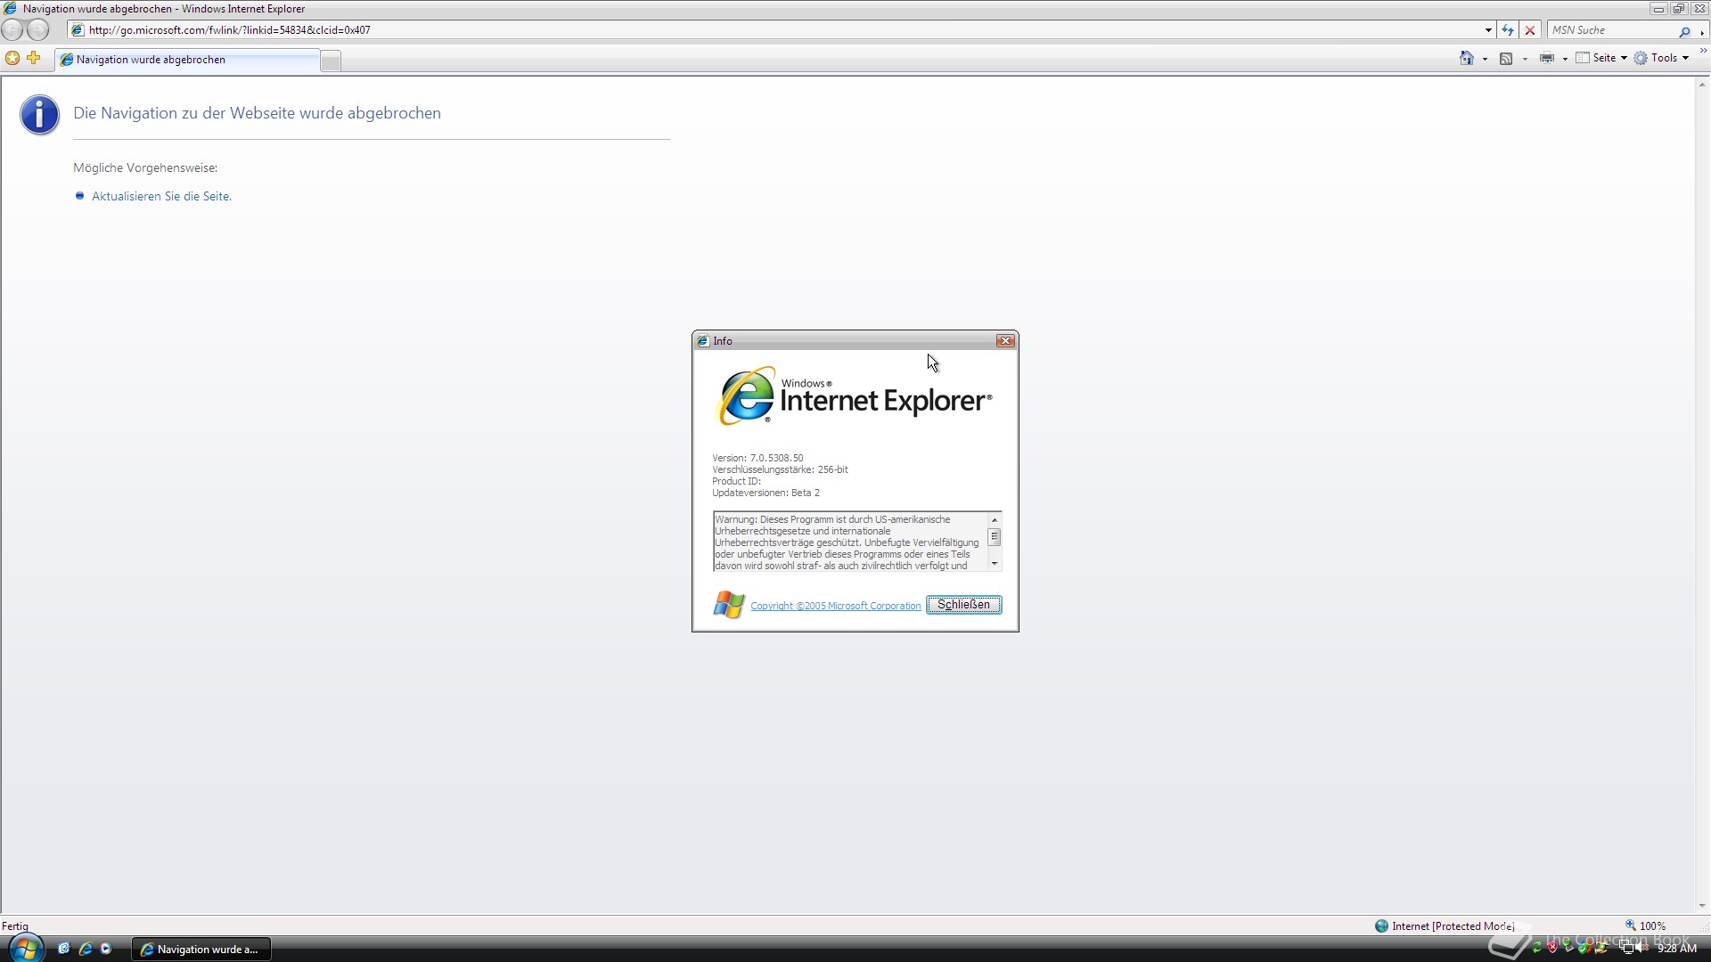
Task: Click the Windows flag logo in Info dialog
Action: tap(728, 605)
